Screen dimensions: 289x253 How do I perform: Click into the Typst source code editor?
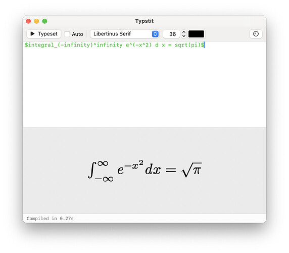pos(144,85)
